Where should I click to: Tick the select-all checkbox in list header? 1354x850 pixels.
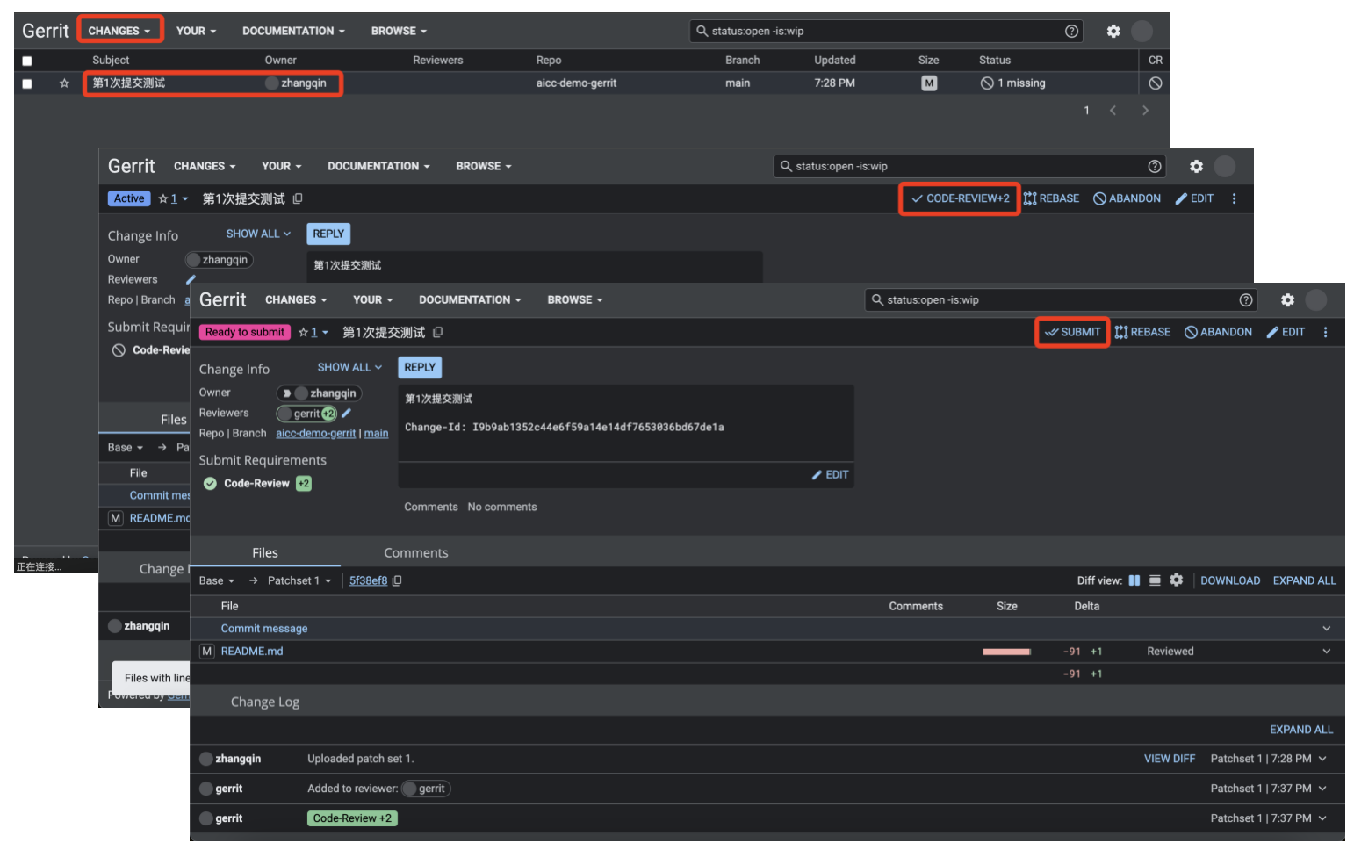point(27,61)
